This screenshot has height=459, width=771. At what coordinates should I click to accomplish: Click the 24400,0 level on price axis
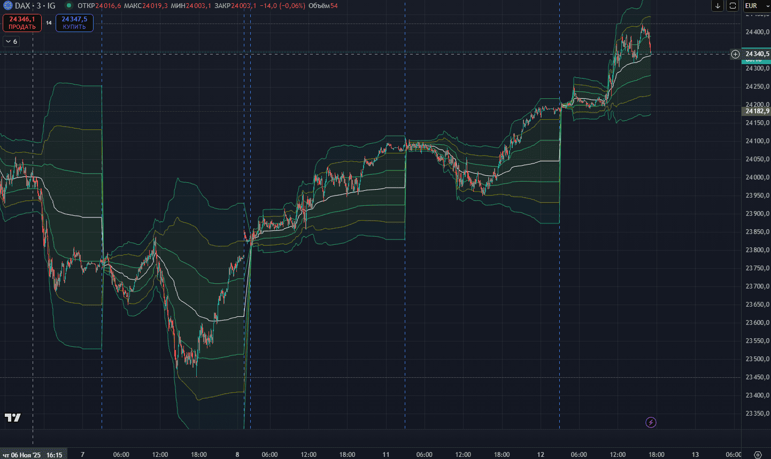point(757,32)
